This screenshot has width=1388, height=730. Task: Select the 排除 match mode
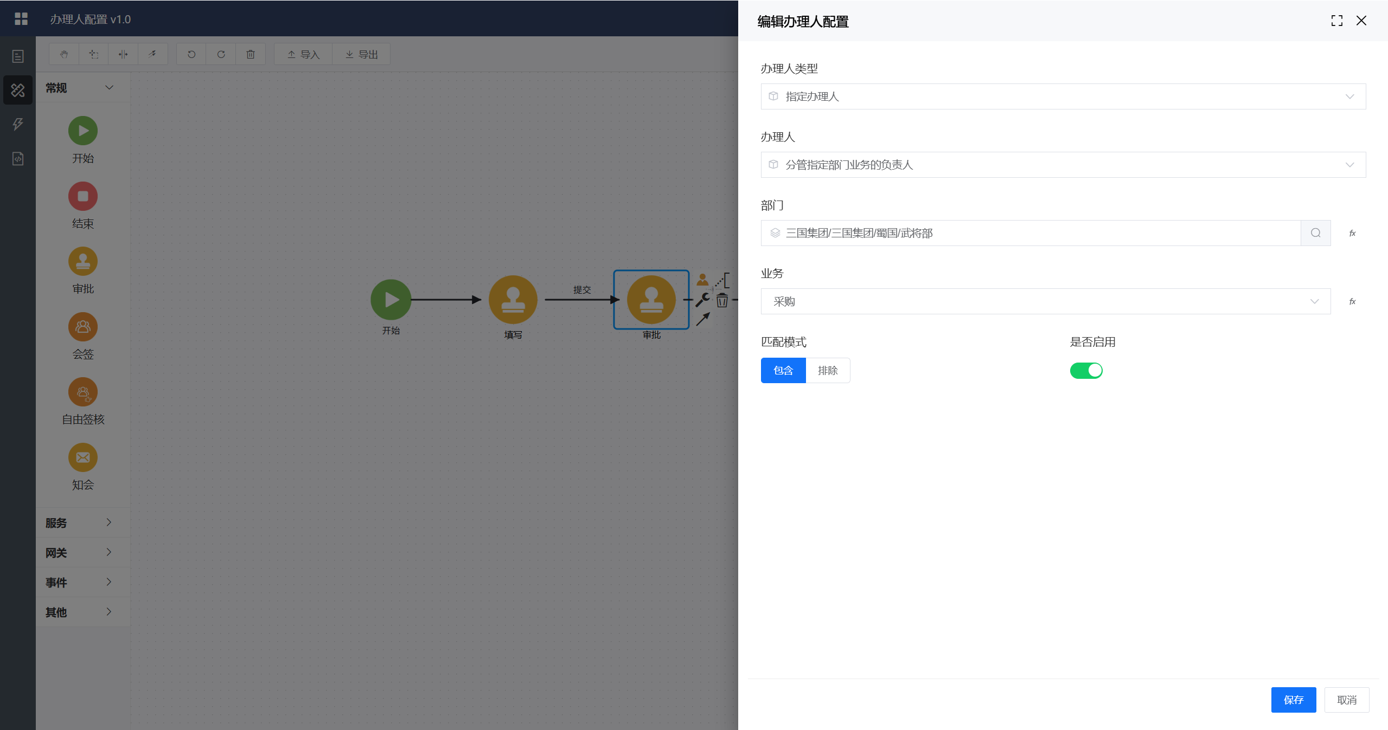(x=827, y=371)
